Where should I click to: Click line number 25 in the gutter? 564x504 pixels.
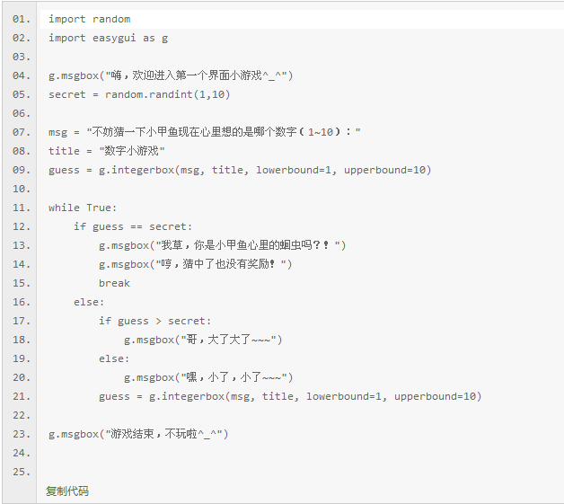(22, 472)
